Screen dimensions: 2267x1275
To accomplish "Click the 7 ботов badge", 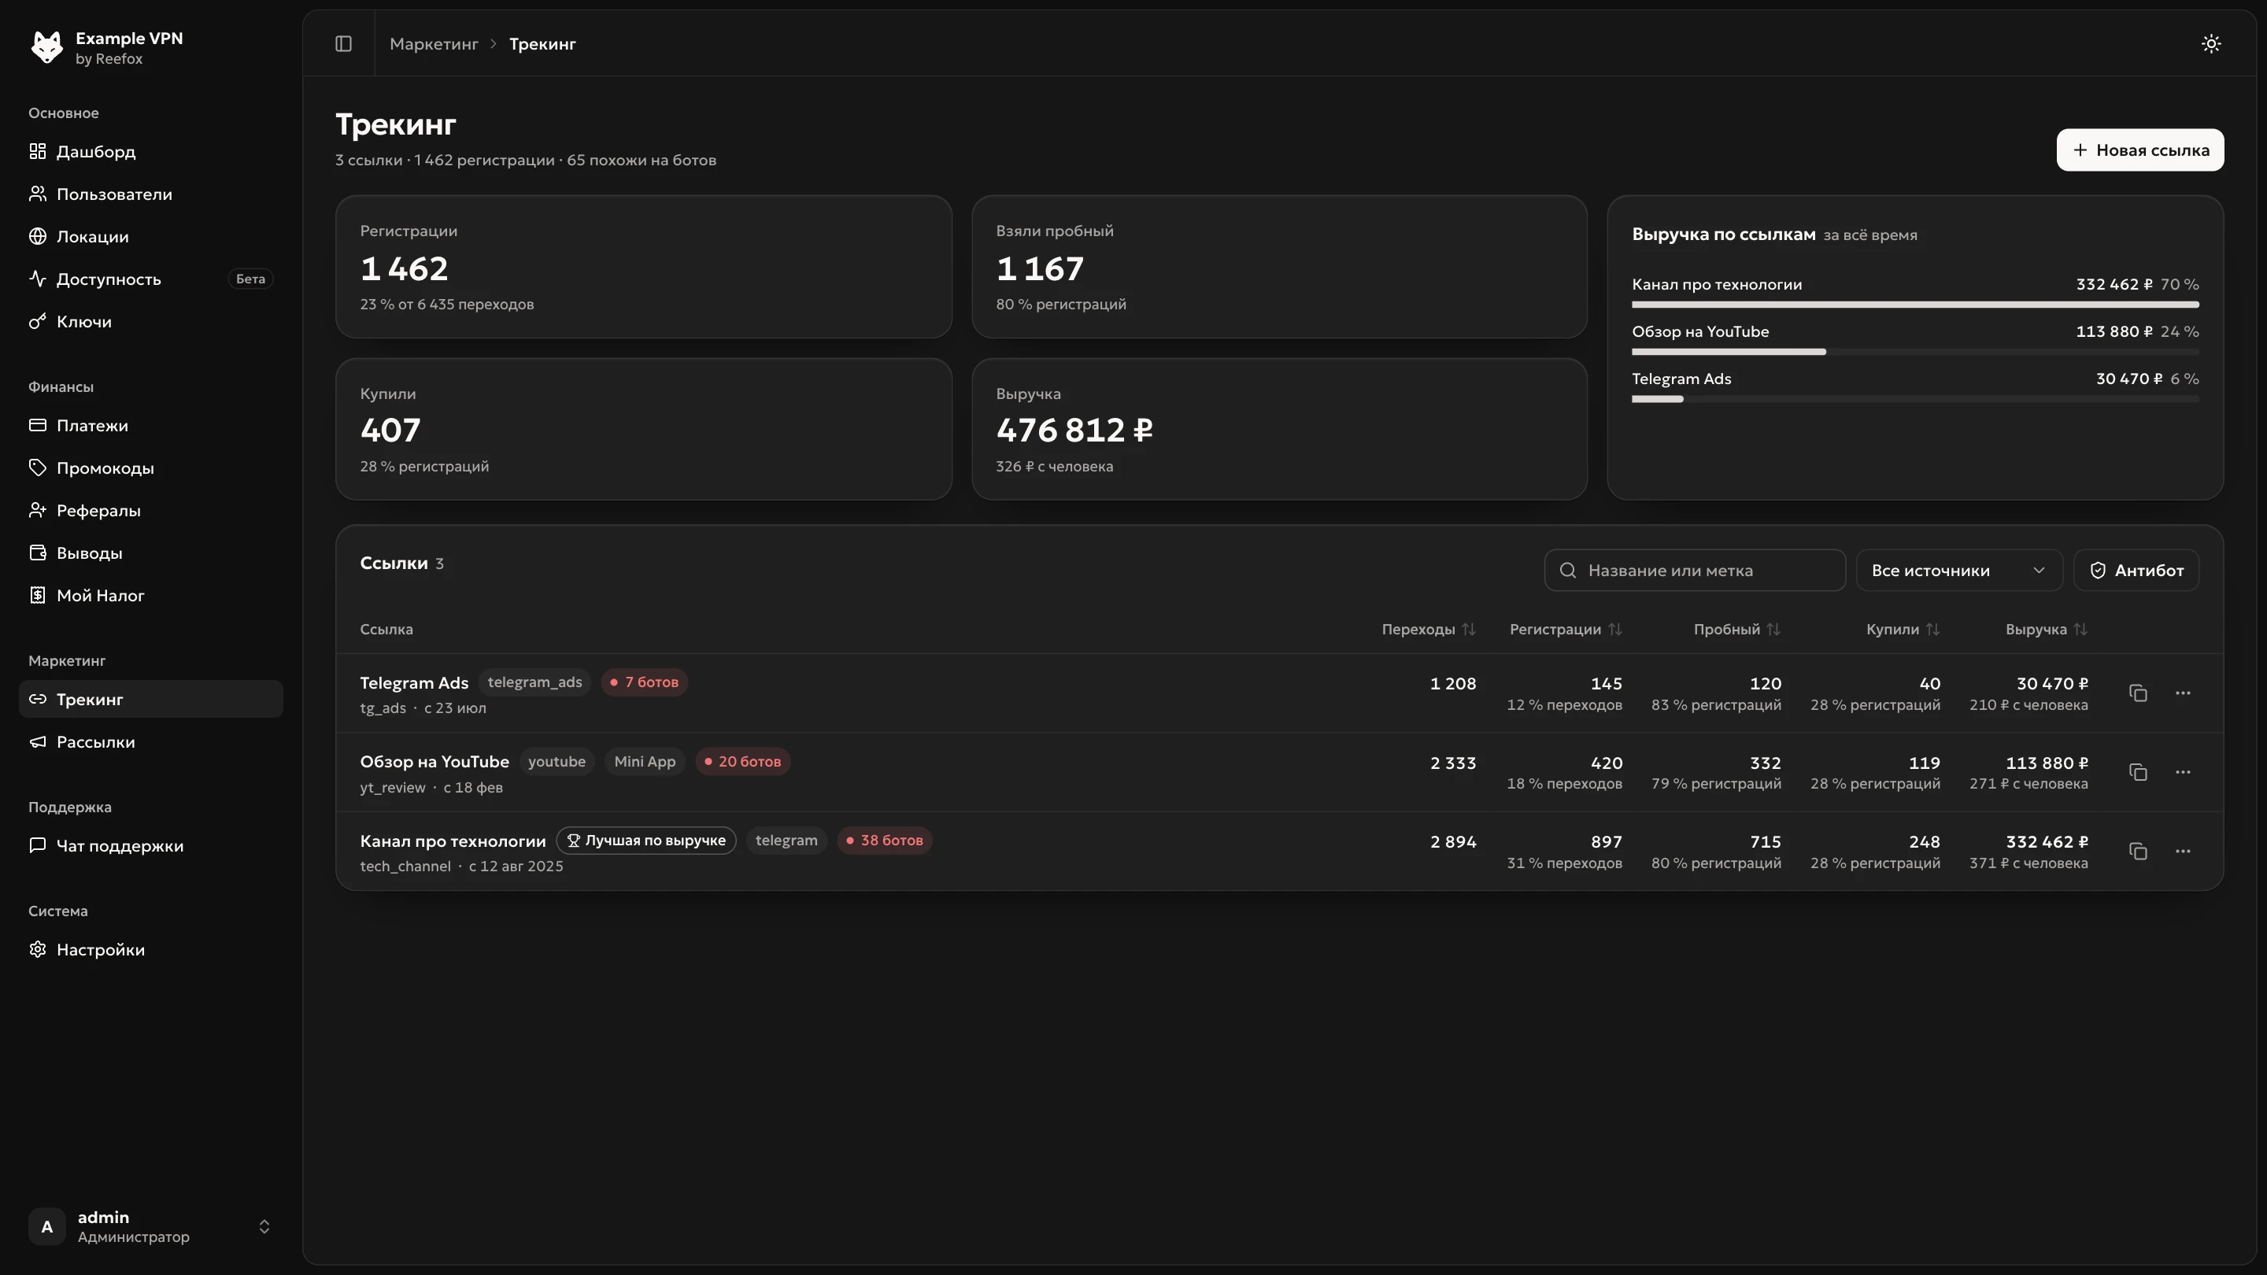I will pos(644,682).
